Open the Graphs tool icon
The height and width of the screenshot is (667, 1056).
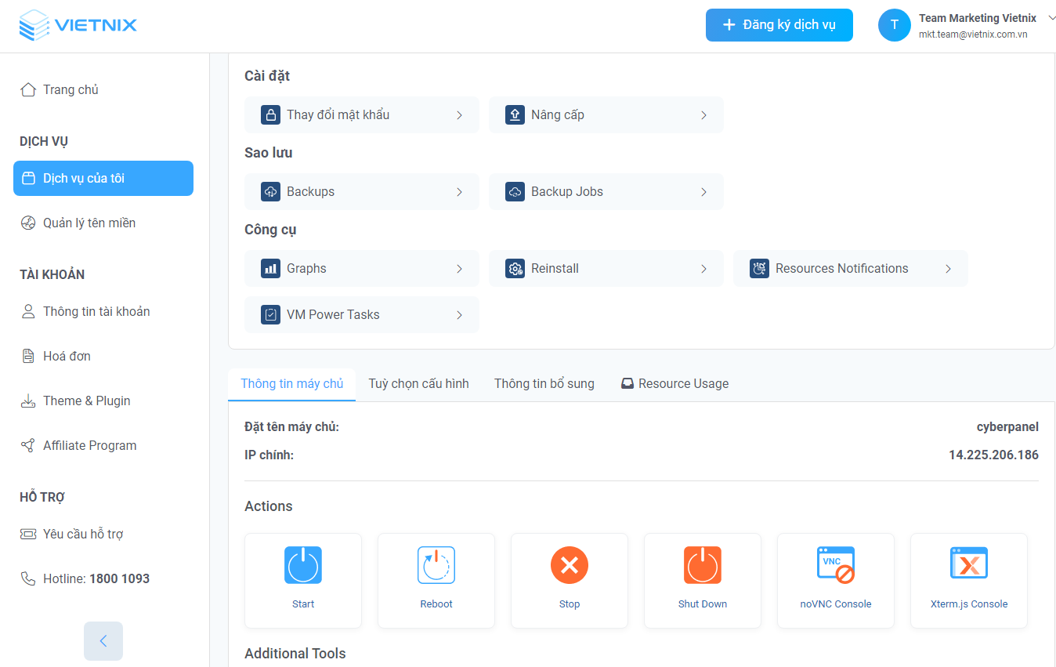(270, 268)
